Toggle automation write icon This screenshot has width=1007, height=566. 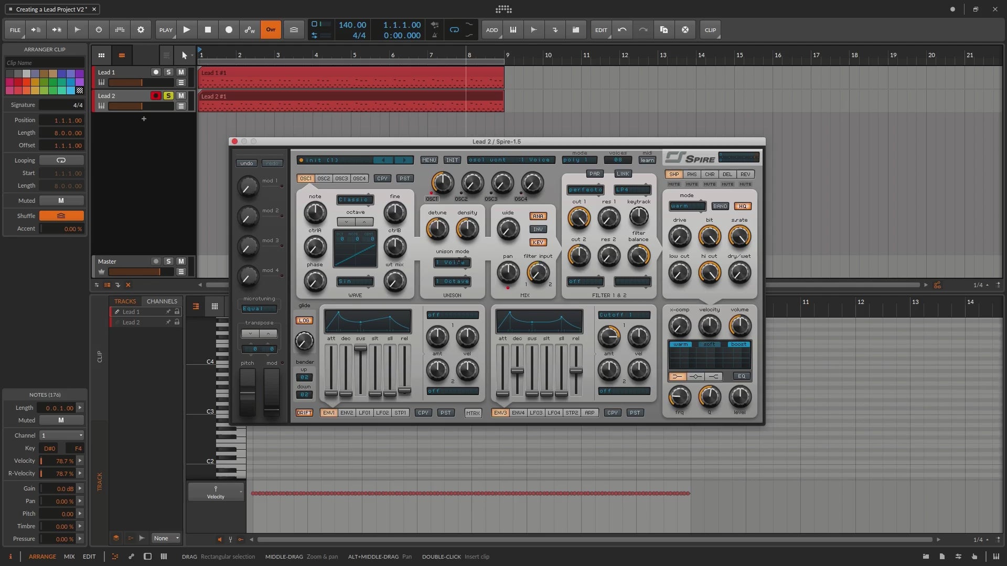tap(250, 30)
